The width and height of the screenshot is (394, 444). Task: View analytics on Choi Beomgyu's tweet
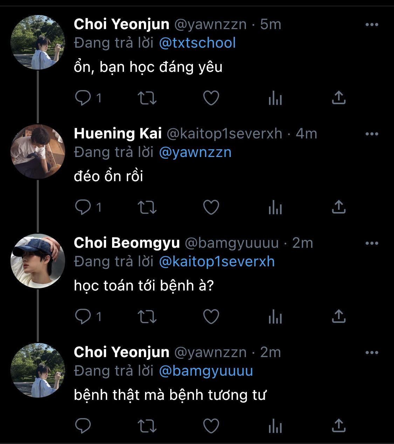pos(275,317)
